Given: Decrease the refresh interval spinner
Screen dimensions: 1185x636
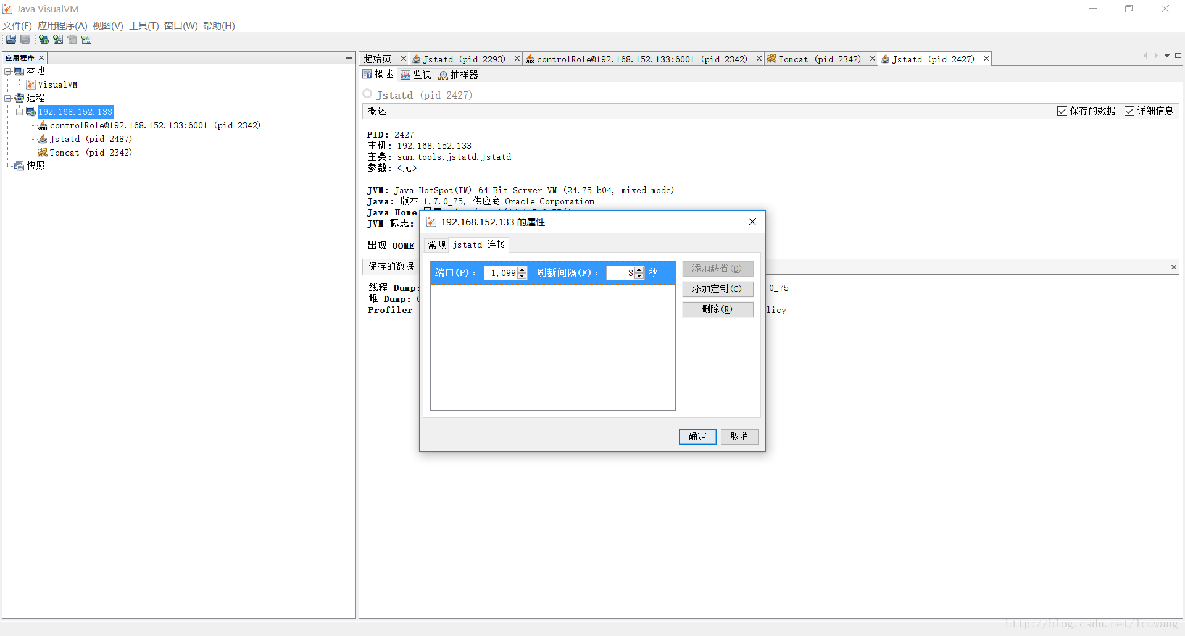Looking at the screenshot, I should click(x=639, y=276).
